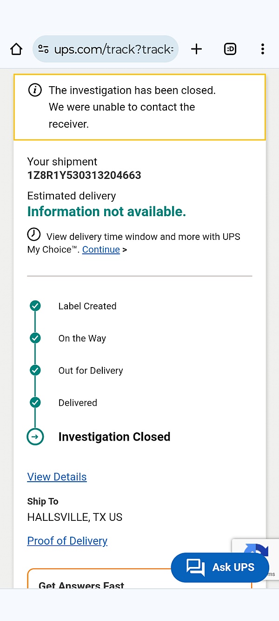Tap the site permissions icon in the address bar
The height and width of the screenshot is (621, 279).
pyautogui.click(x=43, y=48)
